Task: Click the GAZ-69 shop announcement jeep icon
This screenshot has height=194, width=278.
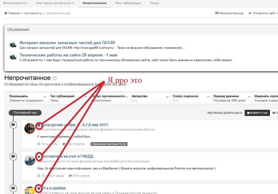Action: (x=13, y=45)
